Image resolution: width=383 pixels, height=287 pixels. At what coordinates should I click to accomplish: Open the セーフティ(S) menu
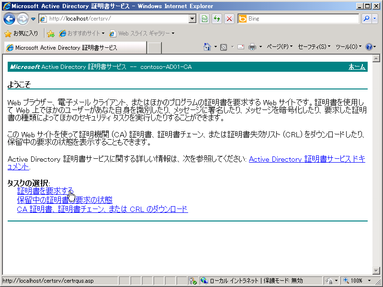click(314, 46)
